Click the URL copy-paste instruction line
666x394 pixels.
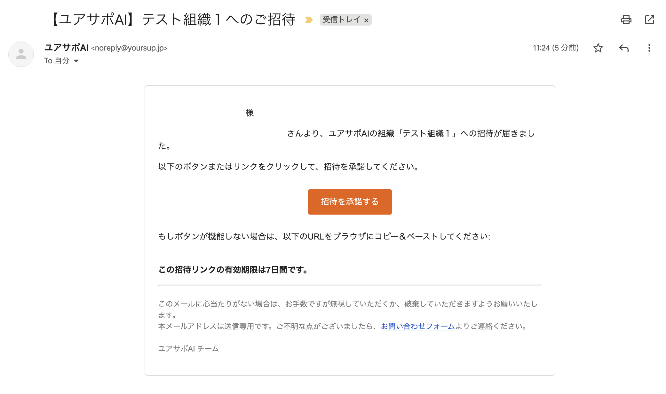point(324,236)
